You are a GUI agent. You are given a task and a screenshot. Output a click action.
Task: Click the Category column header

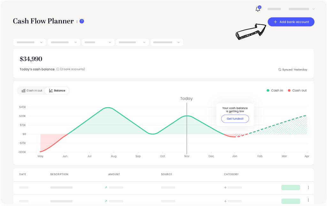coord(231,174)
